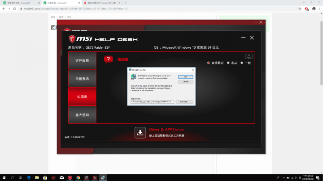323x181 pixels.
Task: Reload the page in Chrome
Action: point(14,8)
